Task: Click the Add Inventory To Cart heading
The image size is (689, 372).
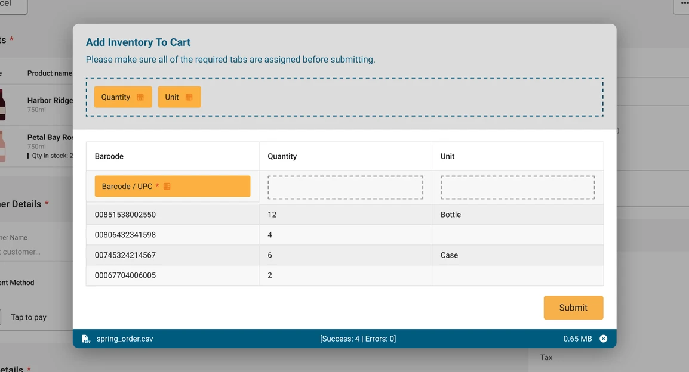Action: [138, 42]
